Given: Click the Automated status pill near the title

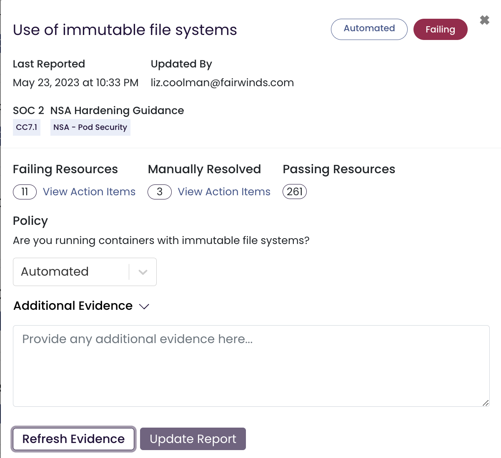Looking at the screenshot, I should [369, 29].
